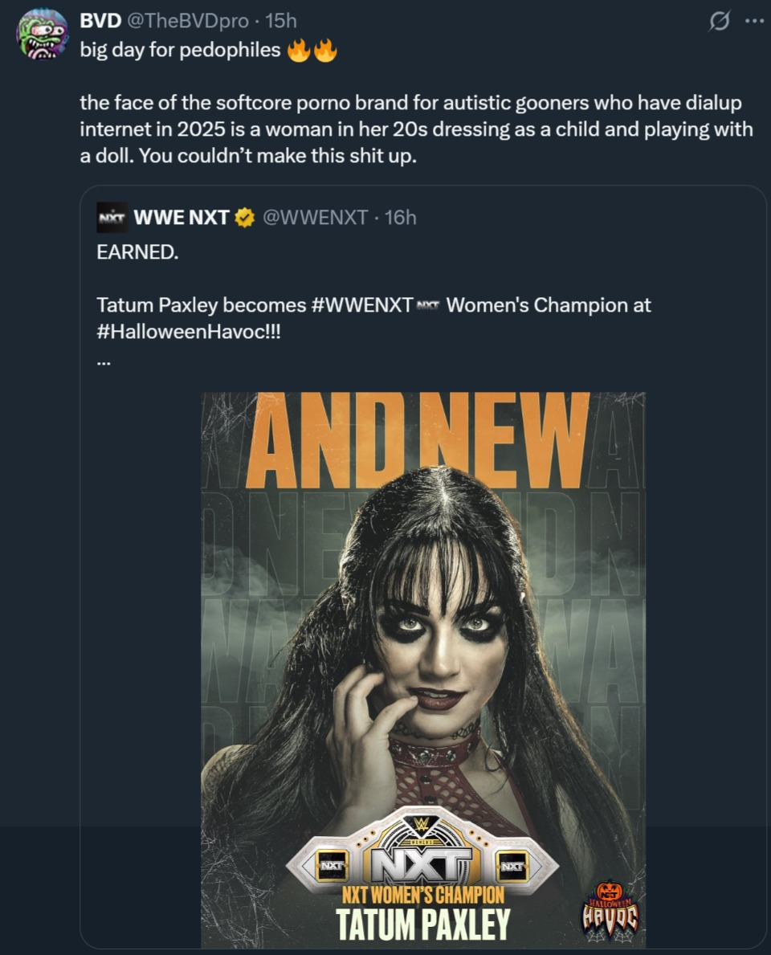Click the small NXT hashtag emoji
This screenshot has height=955, width=771.
(428, 305)
